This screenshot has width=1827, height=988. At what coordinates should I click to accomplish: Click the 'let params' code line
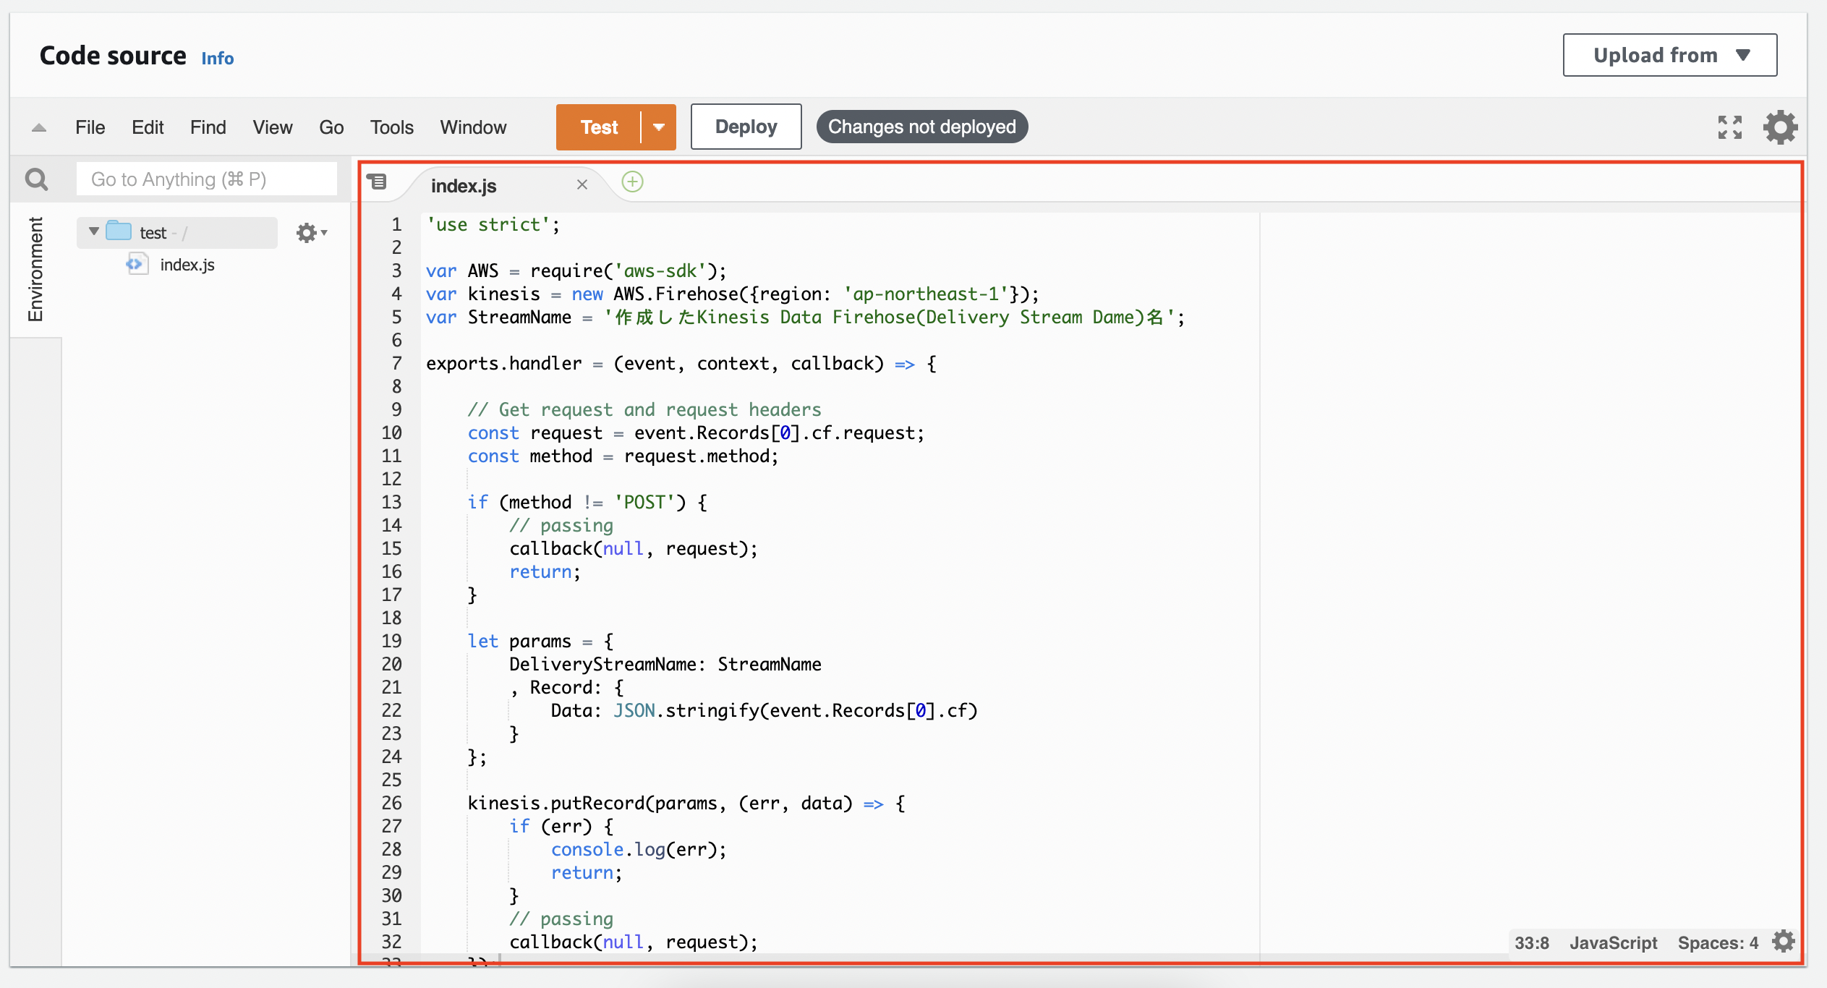coord(541,641)
